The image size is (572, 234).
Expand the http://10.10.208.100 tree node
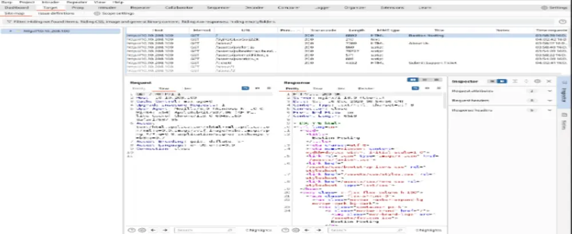coord(10,31)
